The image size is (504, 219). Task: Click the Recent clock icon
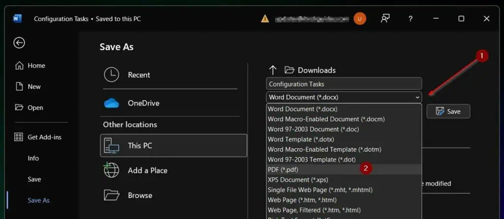click(x=112, y=75)
